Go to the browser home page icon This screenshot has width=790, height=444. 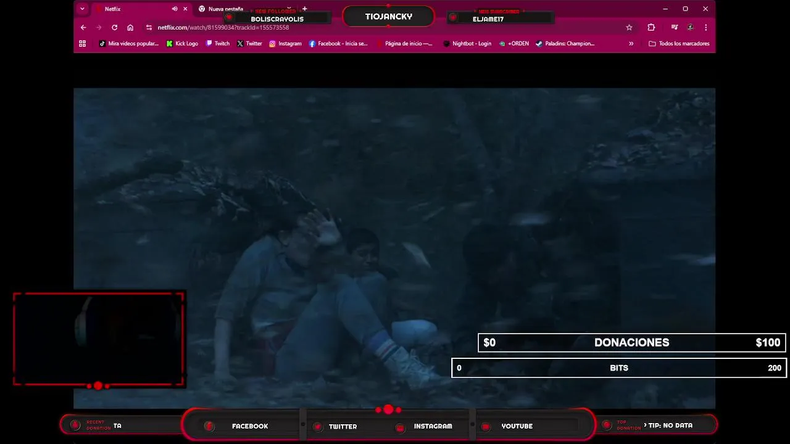coord(130,27)
